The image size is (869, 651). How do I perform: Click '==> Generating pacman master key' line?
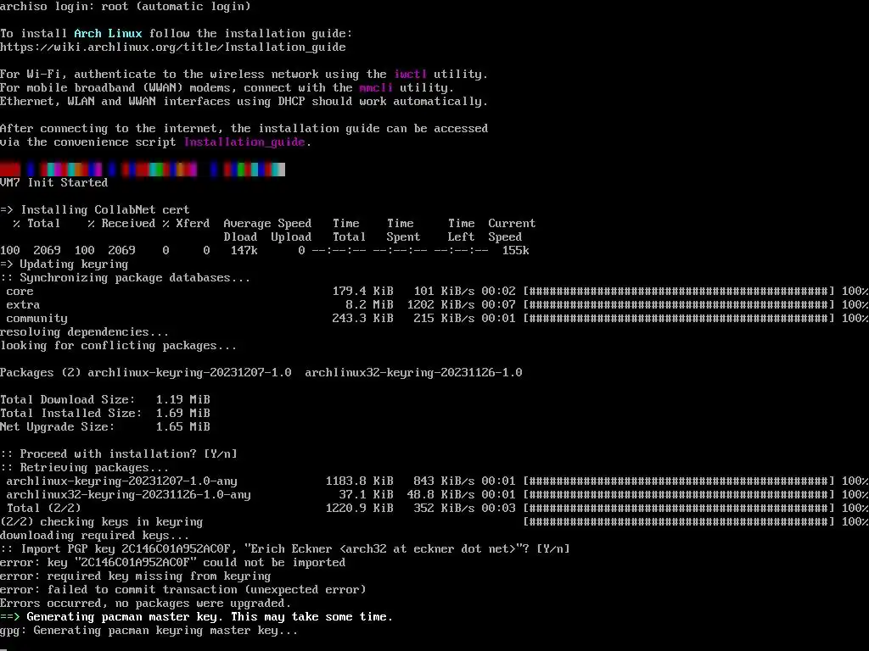pos(197,617)
